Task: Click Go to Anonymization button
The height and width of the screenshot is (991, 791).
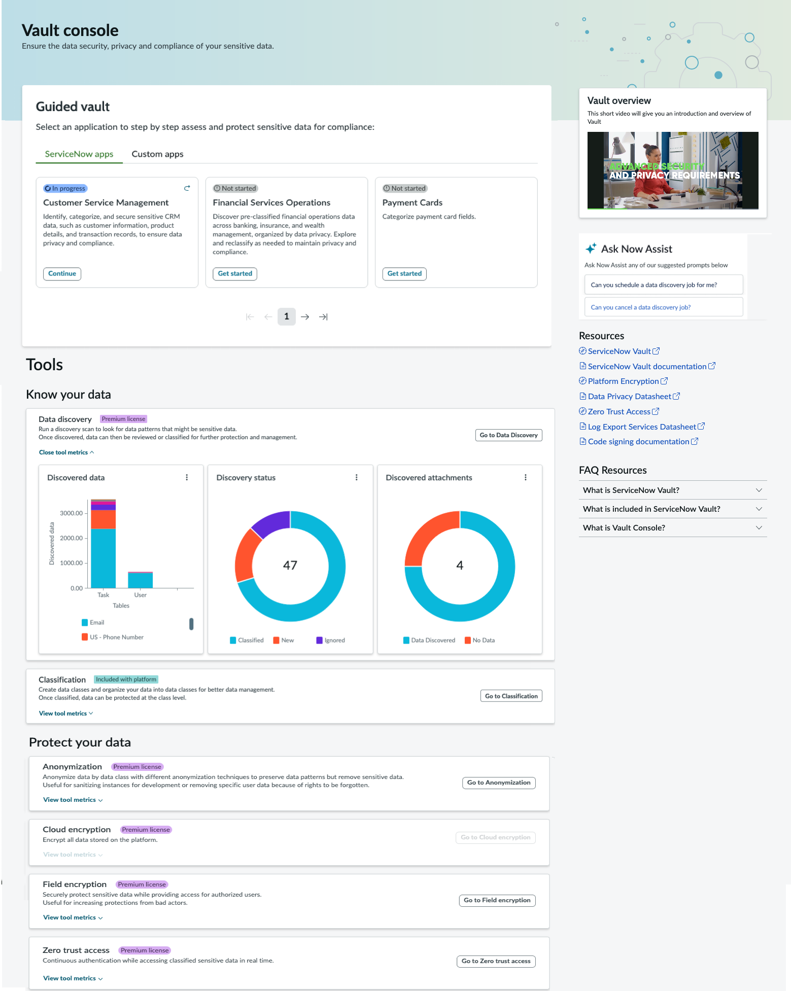Action: (x=499, y=783)
